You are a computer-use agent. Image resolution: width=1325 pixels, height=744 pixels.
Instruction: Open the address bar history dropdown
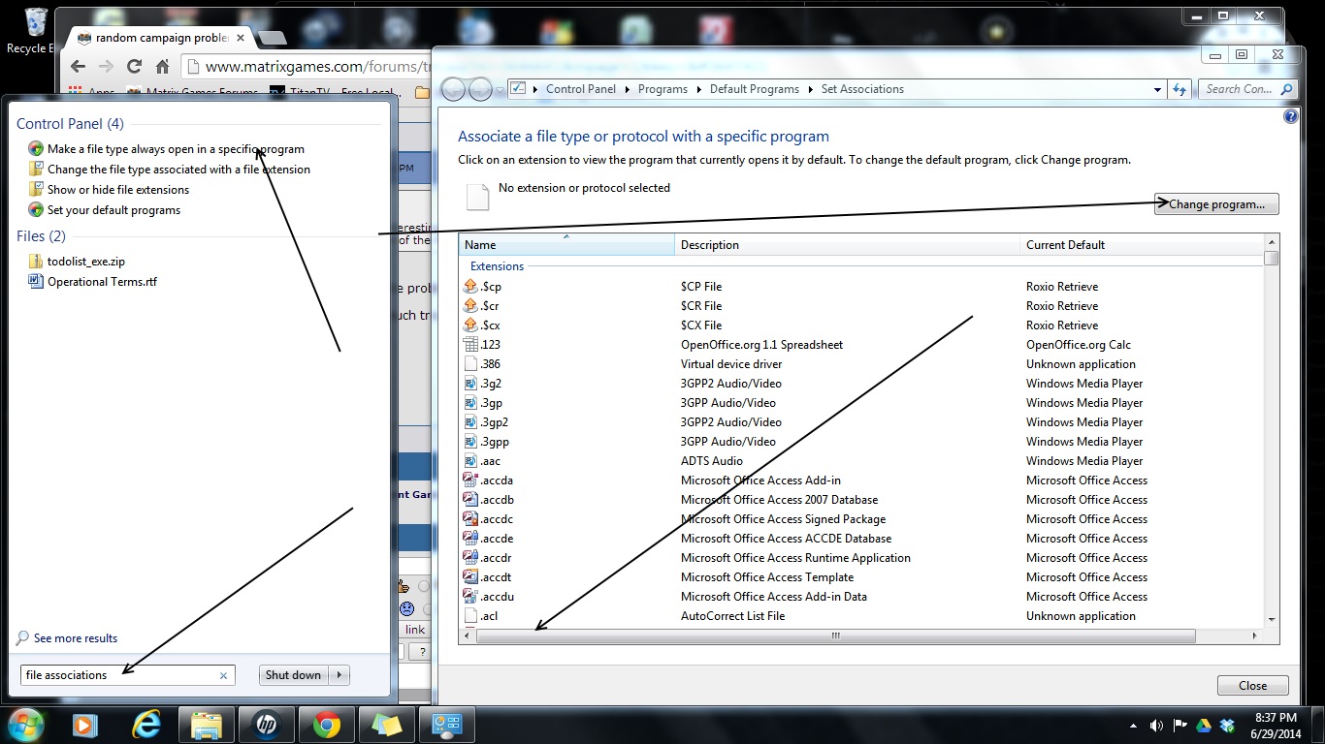[x=1157, y=89]
